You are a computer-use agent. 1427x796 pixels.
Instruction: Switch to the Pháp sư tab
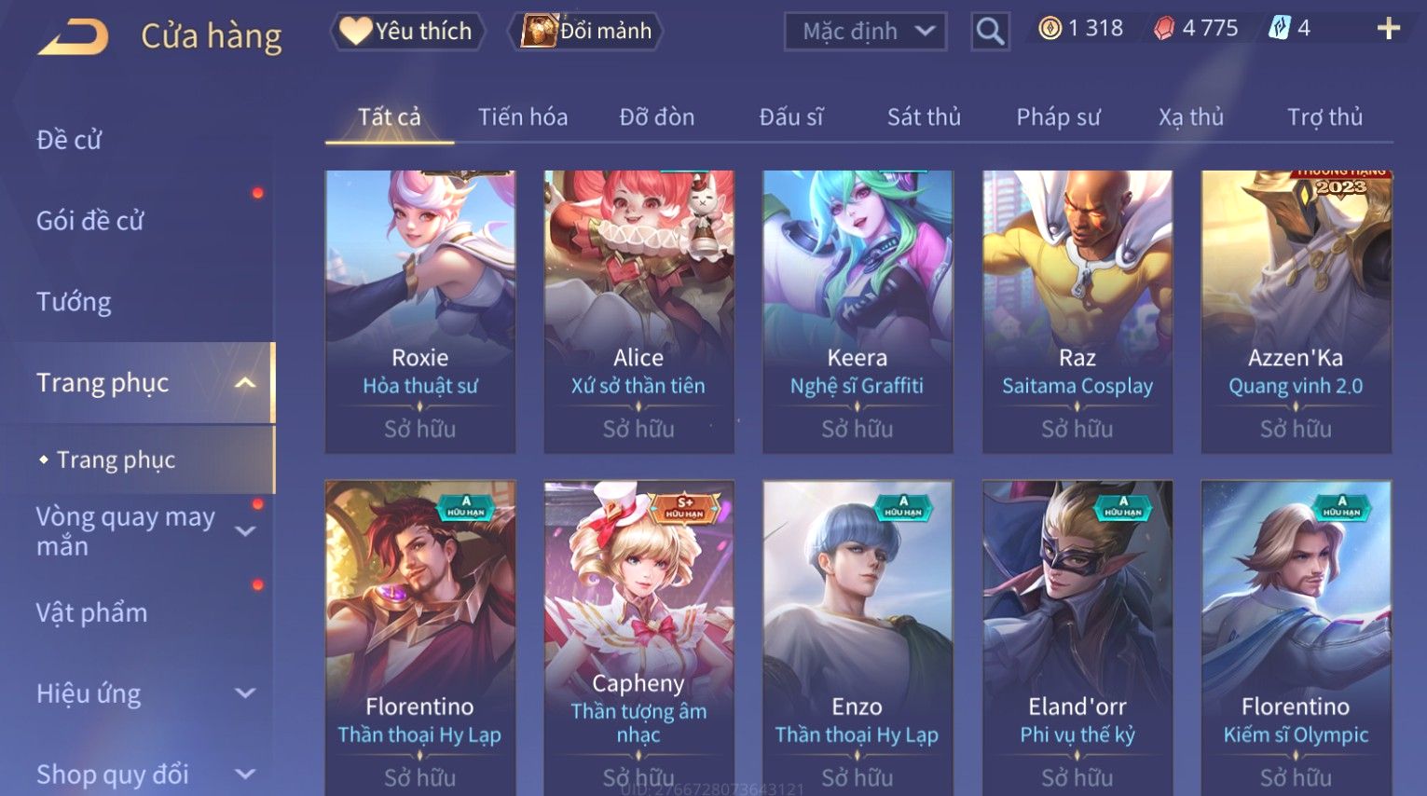(x=1058, y=117)
